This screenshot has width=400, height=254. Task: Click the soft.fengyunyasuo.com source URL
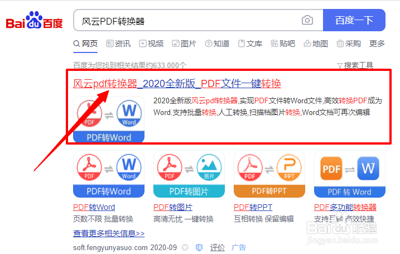point(110,247)
